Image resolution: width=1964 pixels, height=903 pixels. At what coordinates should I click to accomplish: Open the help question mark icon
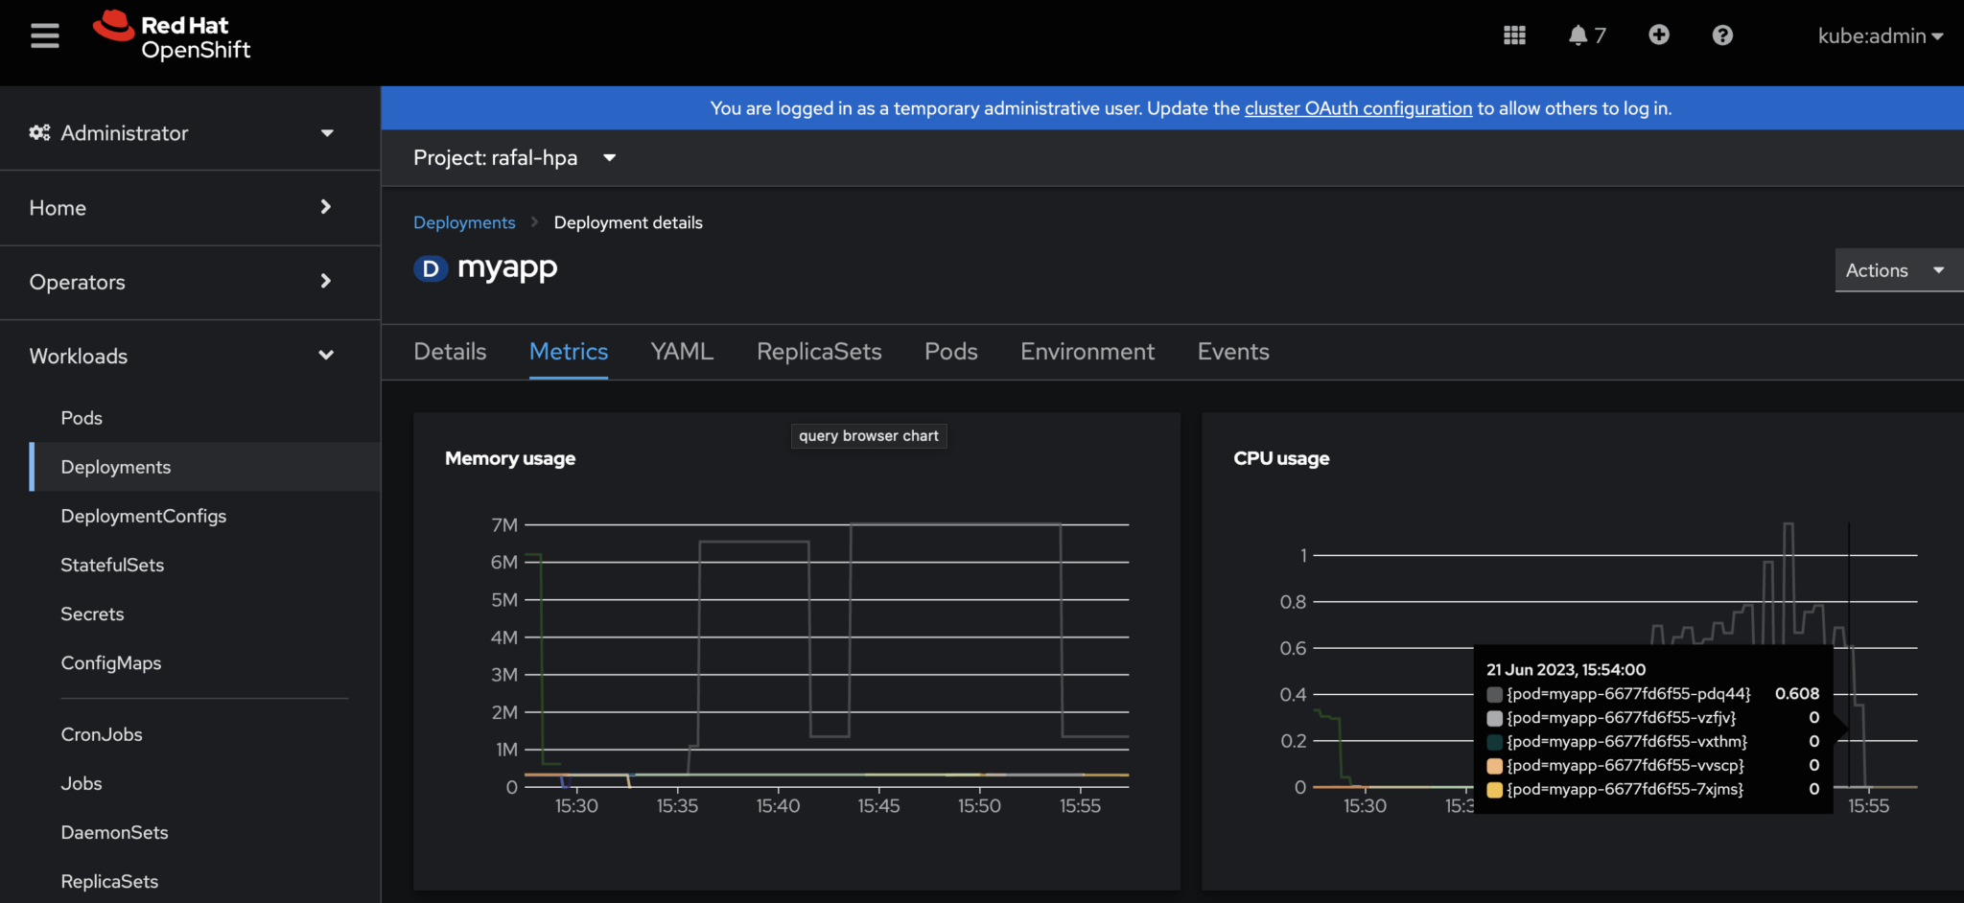[x=1722, y=35]
